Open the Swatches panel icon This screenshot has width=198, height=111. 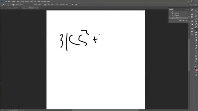tap(192, 17)
